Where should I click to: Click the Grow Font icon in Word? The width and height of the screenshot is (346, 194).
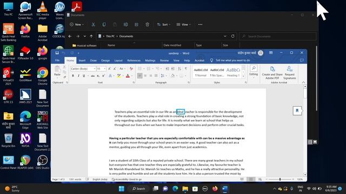tap(109, 69)
